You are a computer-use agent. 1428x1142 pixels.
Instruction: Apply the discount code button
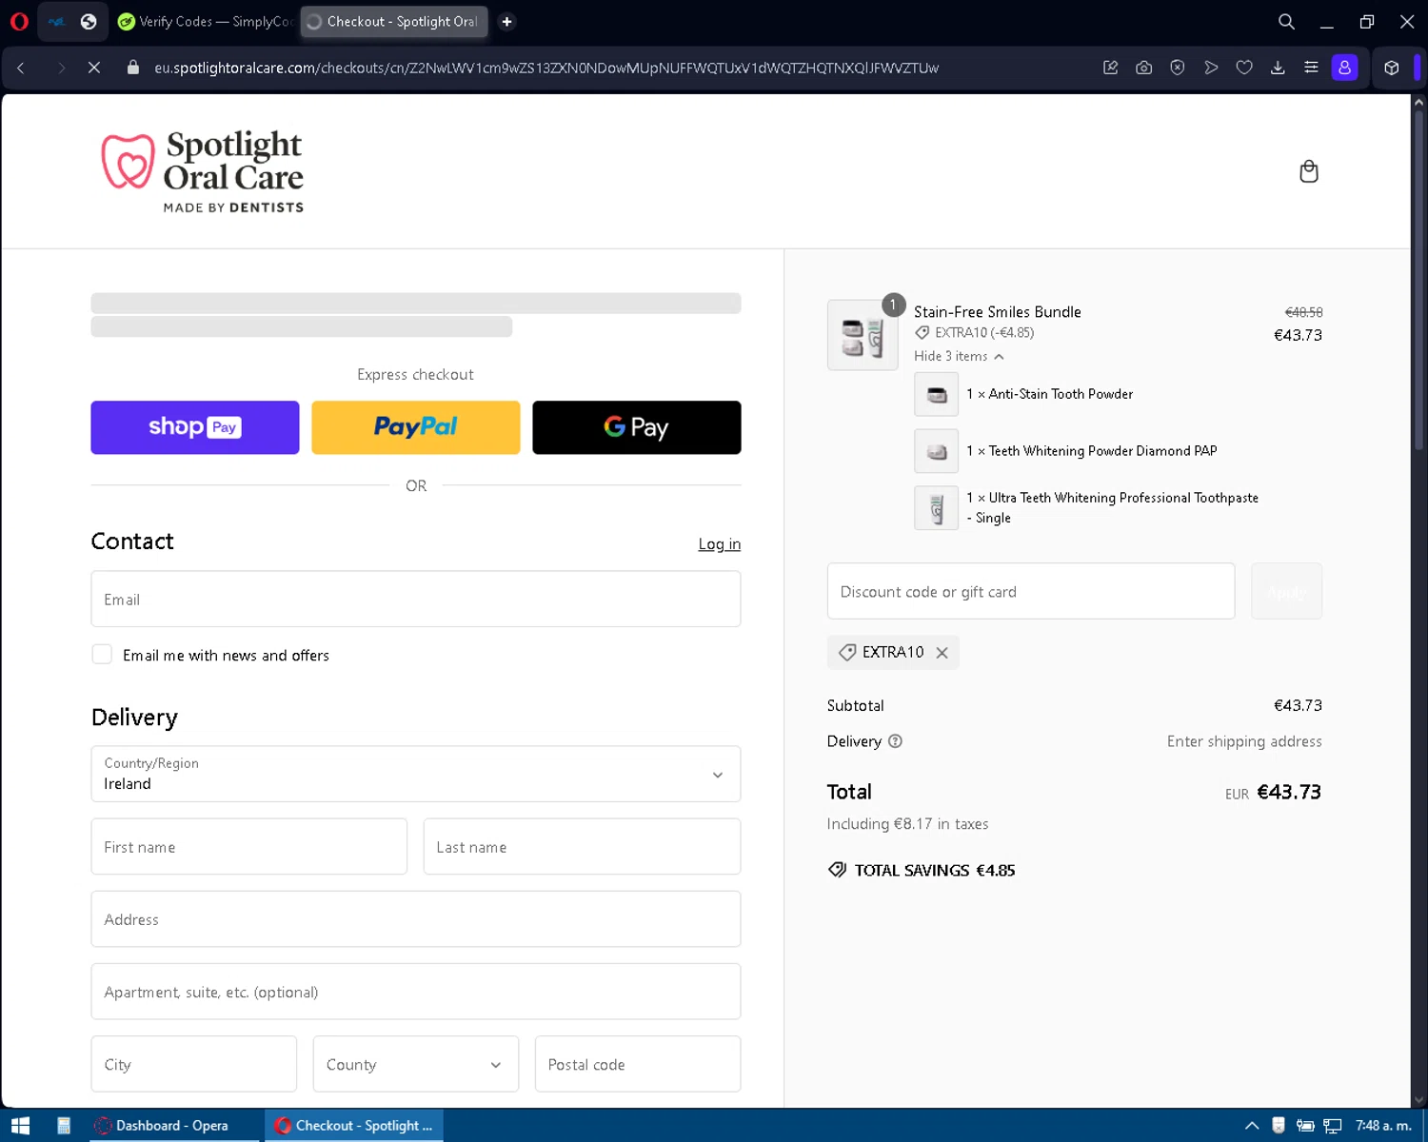tap(1286, 591)
